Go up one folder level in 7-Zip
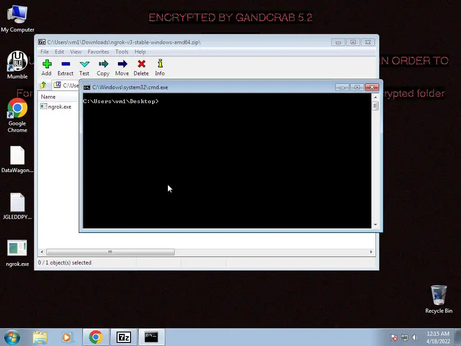461x346 pixels. (43, 85)
